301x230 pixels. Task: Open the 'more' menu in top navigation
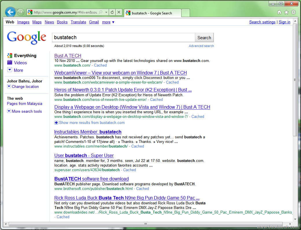pyautogui.click(x=108, y=22)
